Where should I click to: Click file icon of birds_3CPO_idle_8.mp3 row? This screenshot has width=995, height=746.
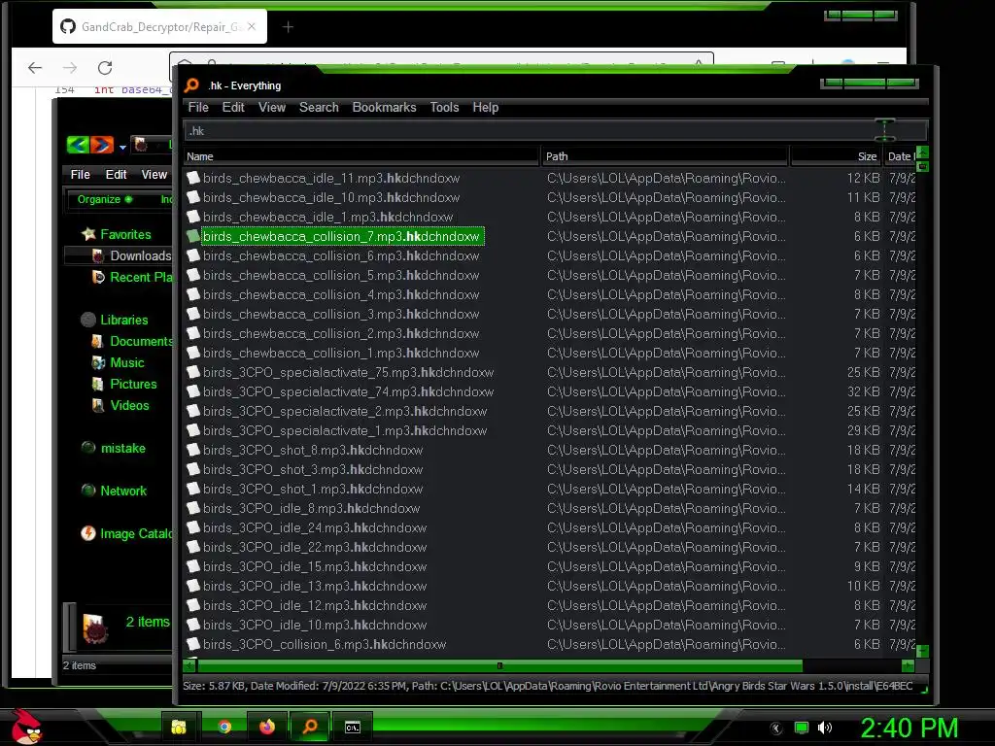(193, 508)
